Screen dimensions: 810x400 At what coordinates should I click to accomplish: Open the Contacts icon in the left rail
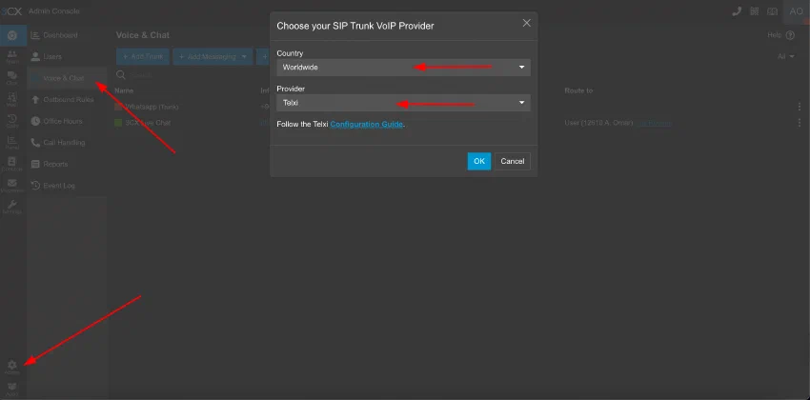[x=11, y=164]
